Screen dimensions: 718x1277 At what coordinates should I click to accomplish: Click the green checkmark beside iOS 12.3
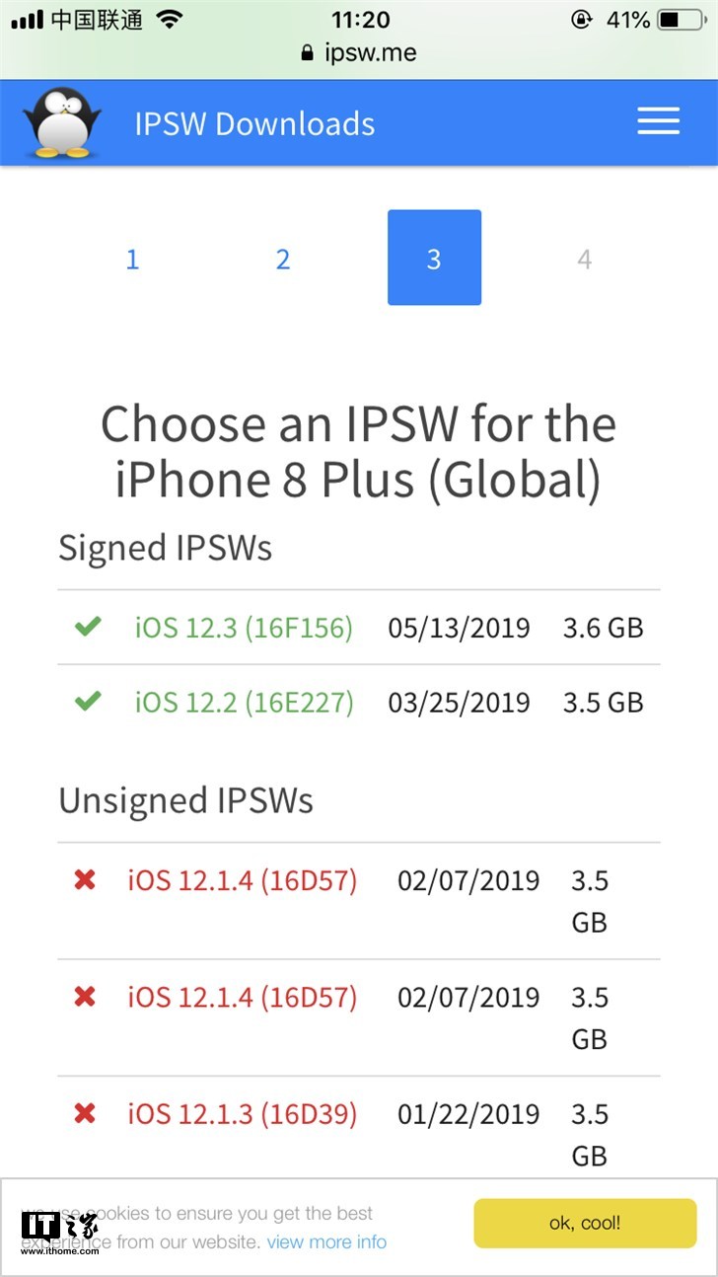[x=88, y=627]
